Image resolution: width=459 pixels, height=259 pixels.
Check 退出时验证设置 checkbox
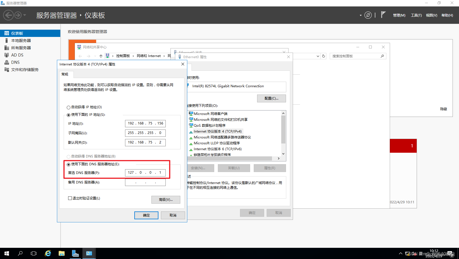[70, 198]
